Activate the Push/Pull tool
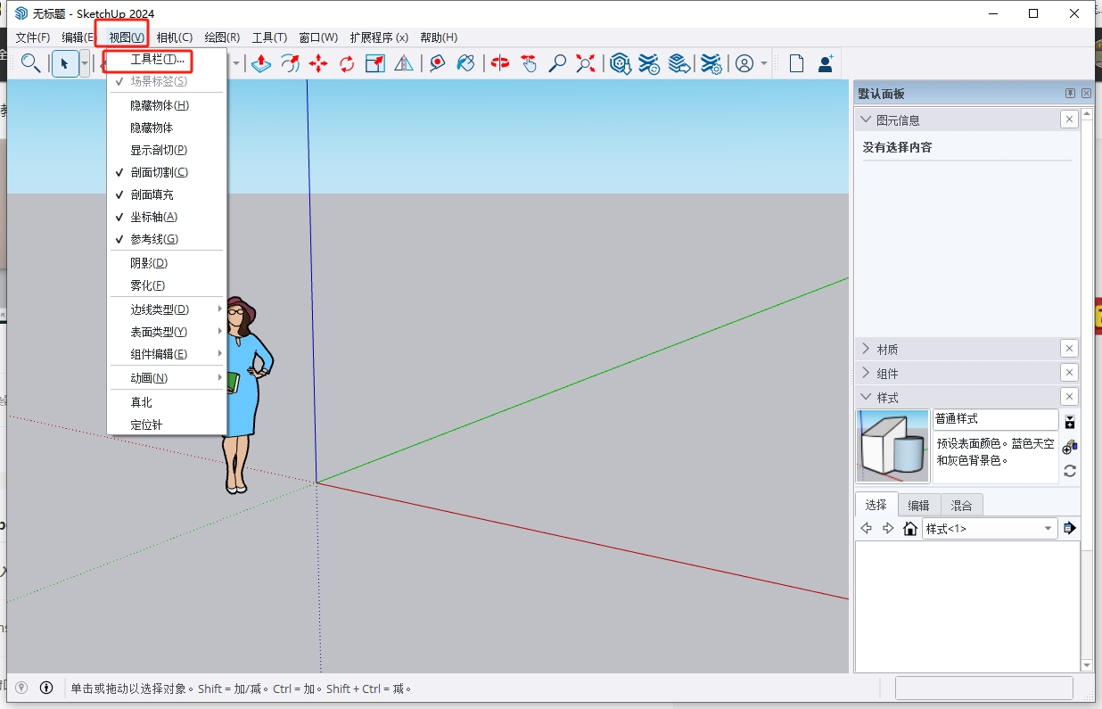 pyautogui.click(x=260, y=63)
